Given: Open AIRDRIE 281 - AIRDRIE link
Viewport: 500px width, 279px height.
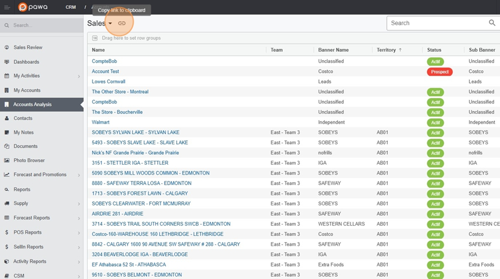Looking at the screenshot, I should coord(117,214).
